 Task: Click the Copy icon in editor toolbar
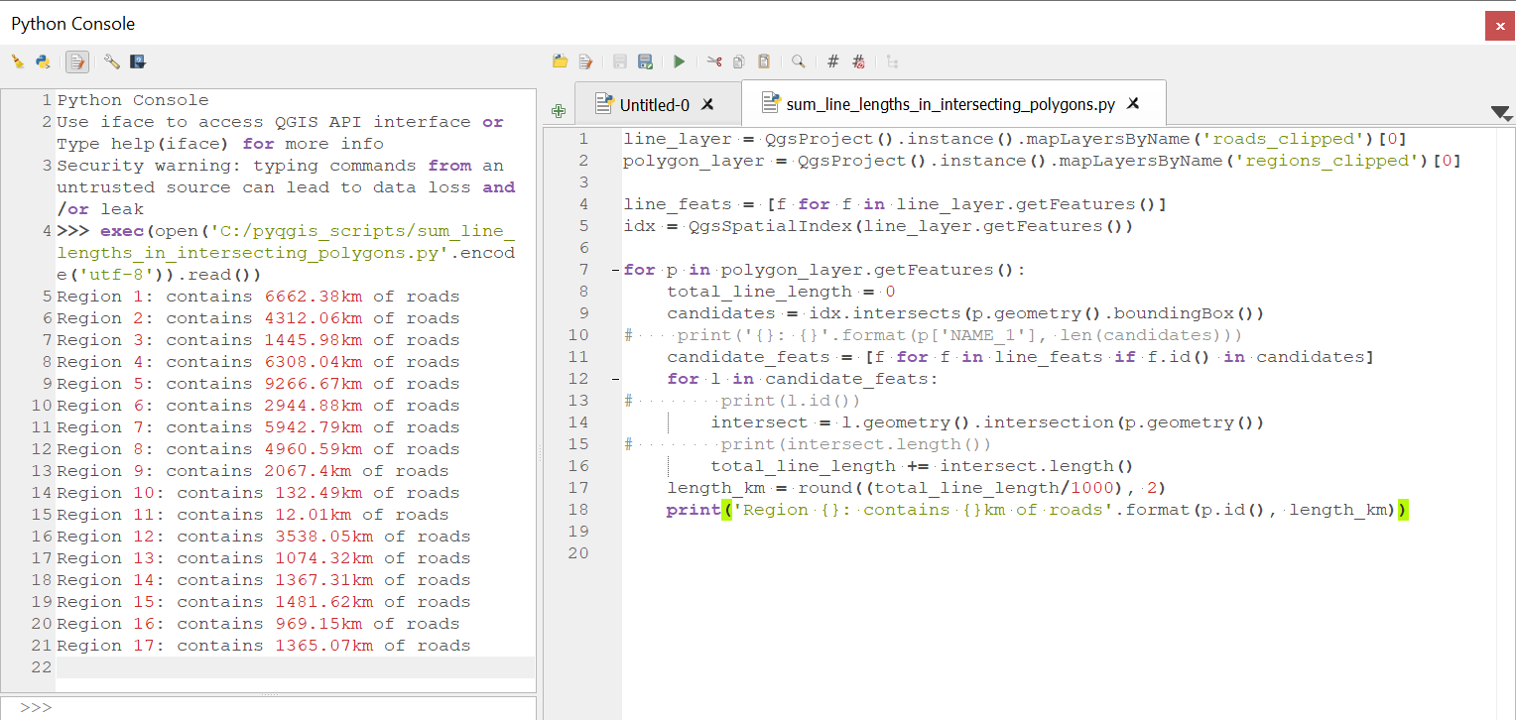tap(739, 61)
